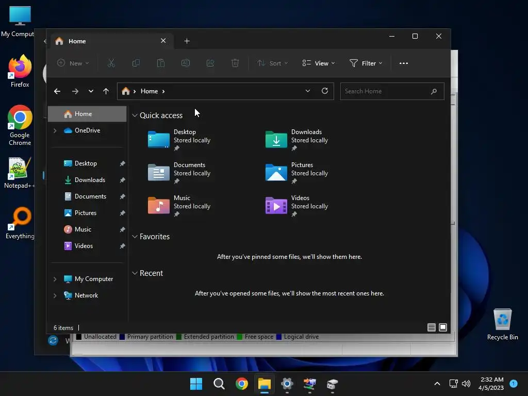Open the Documents folder in Quick access
The image size is (528, 396).
[x=179, y=173]
